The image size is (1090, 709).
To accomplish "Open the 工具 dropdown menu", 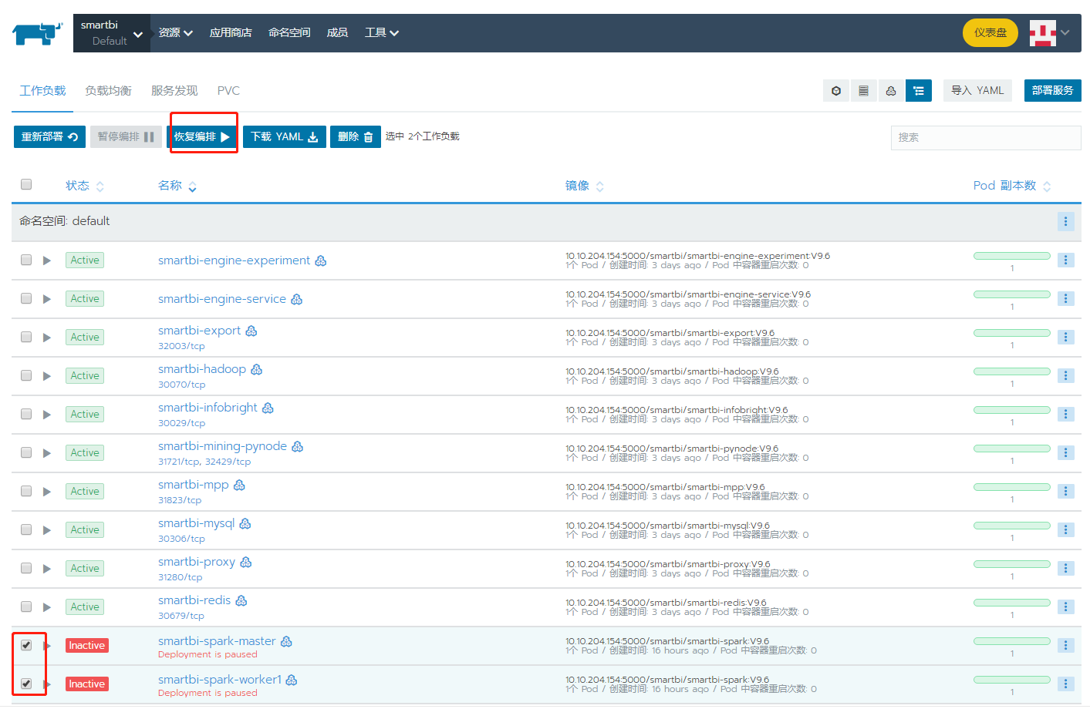I will [382, 33].
